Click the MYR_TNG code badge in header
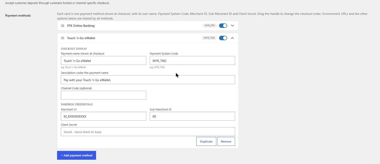 tap(210, 38)
